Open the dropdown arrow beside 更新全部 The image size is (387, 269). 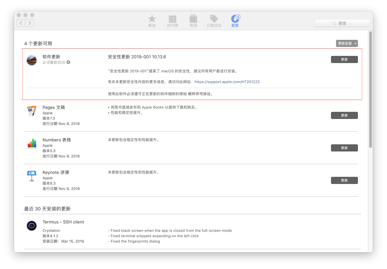pos(356,44)
